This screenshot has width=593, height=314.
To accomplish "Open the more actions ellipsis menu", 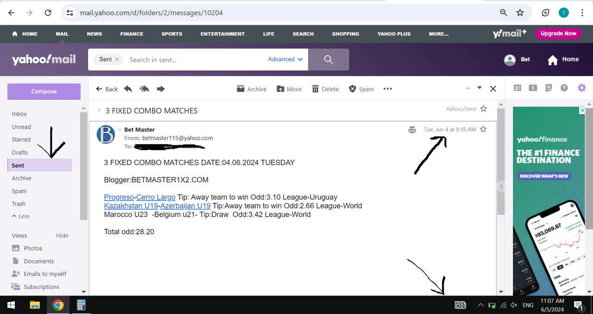I will click(x=388, y=89).
